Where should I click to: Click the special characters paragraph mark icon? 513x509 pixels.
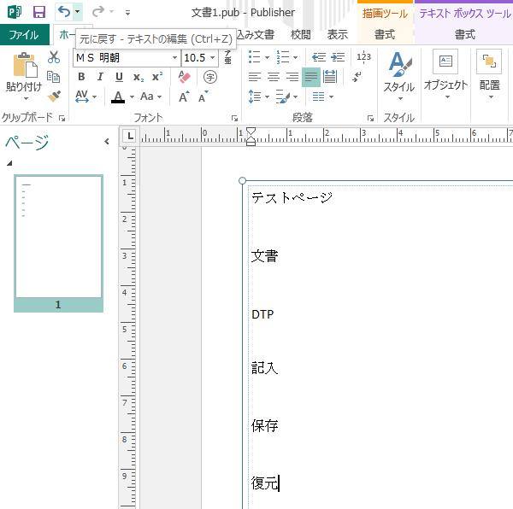tap(357, 77)
